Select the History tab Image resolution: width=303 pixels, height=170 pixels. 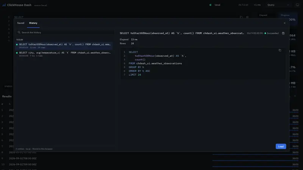[33, 23]
